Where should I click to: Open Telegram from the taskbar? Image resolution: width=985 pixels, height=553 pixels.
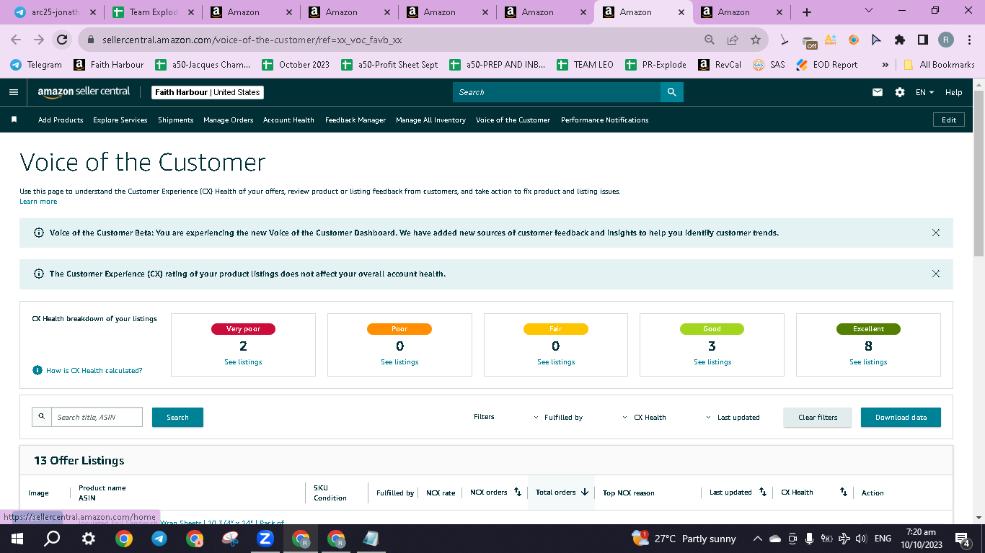[x=159, y=539]
